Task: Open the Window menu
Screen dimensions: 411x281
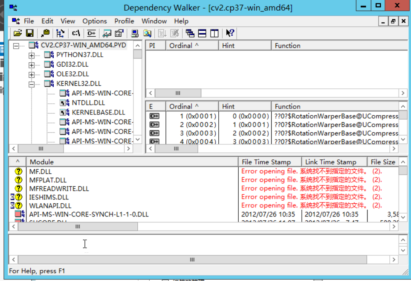Action: click(154, 21)
